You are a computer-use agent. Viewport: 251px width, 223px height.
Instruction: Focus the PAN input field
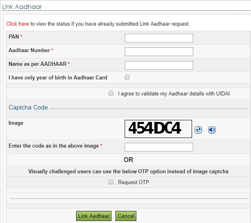tap(159, 38)
